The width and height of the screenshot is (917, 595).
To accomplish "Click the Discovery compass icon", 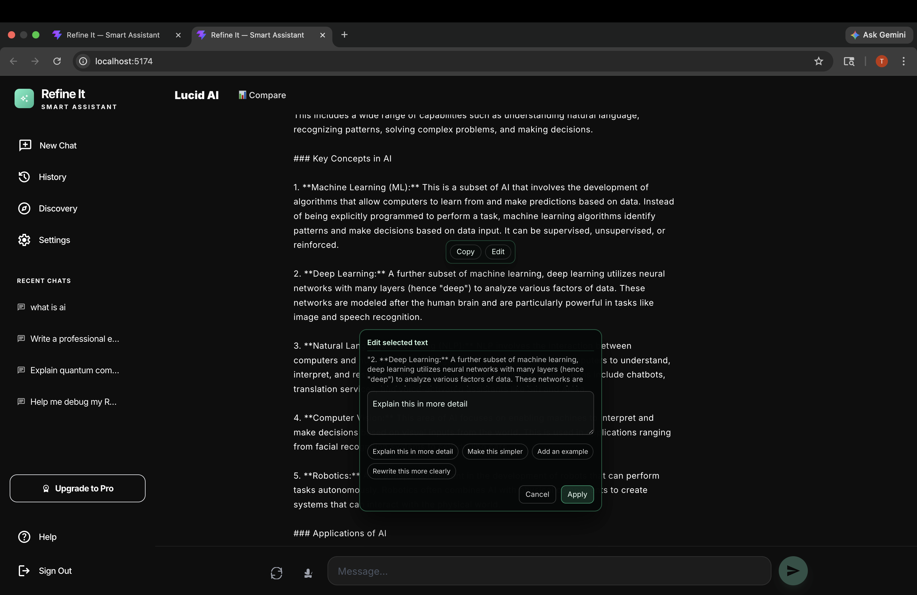I will tap(24, 209).
